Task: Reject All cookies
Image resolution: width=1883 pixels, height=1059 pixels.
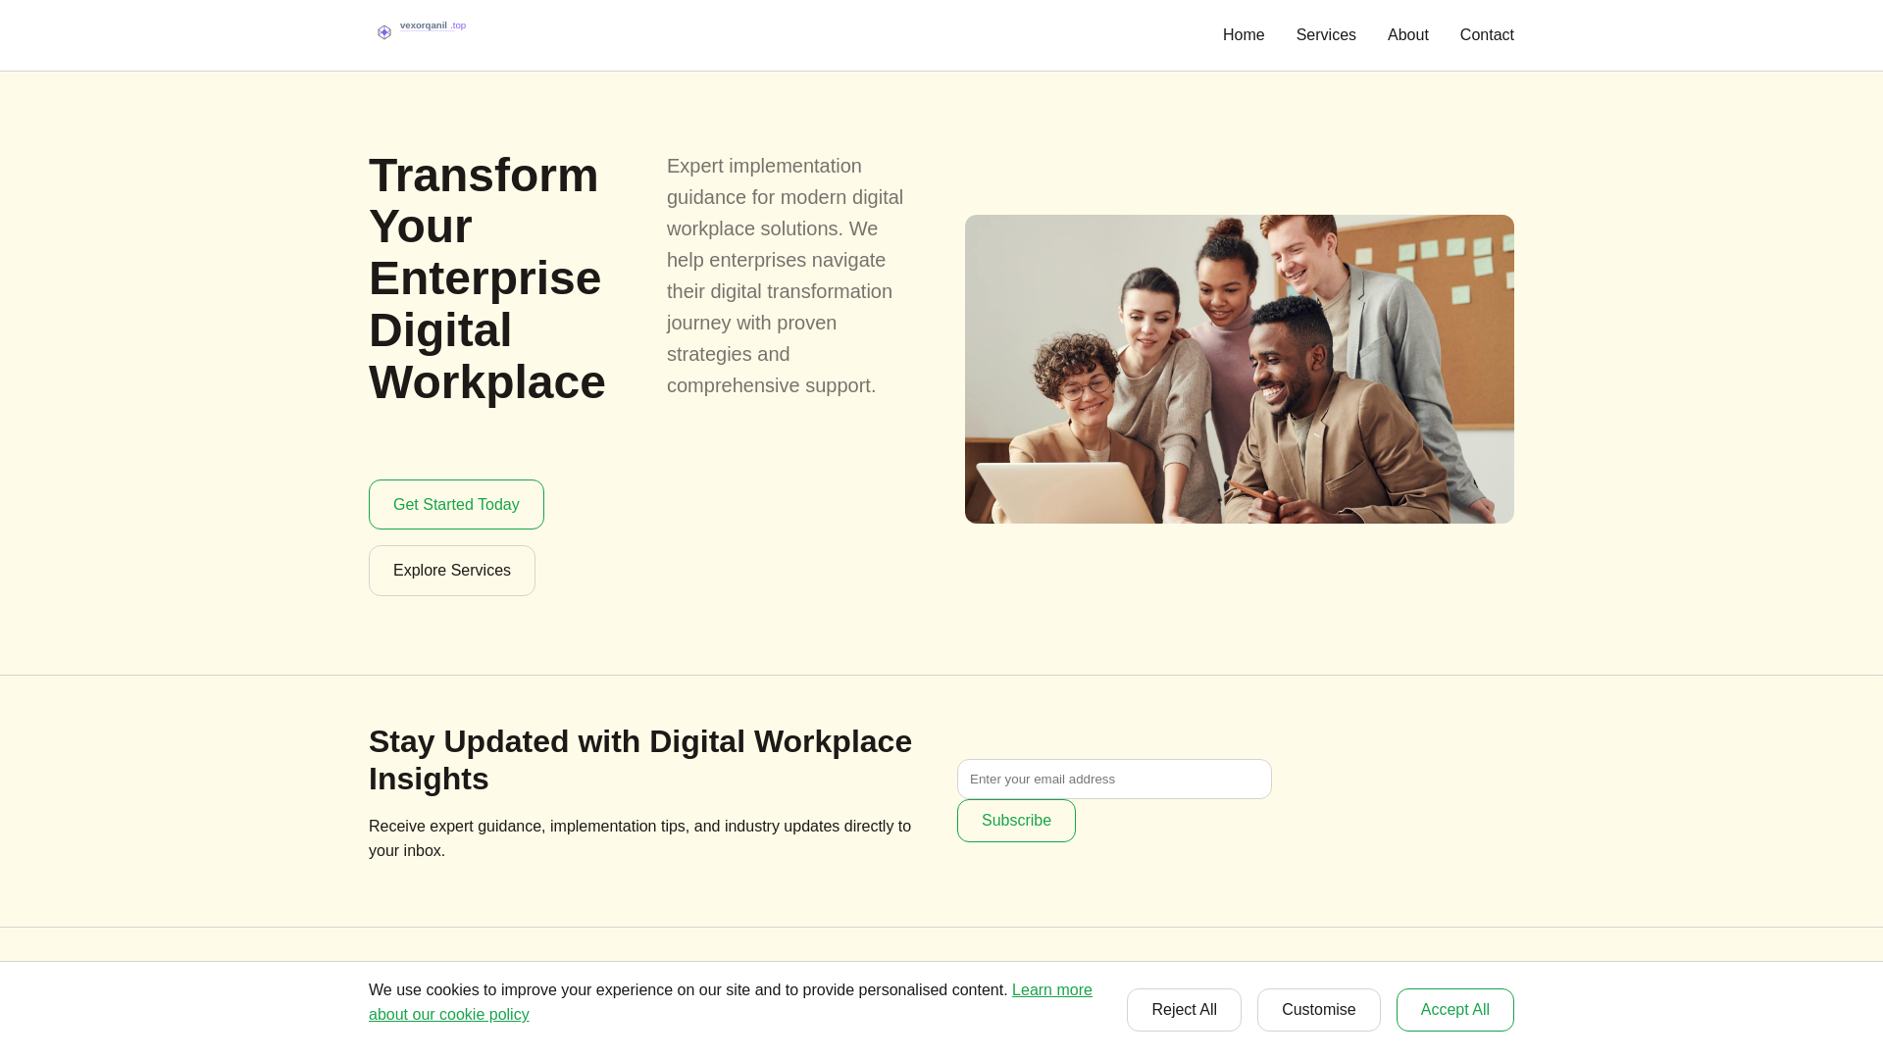Action: pyautogui.click(x=1184, y=1010)
